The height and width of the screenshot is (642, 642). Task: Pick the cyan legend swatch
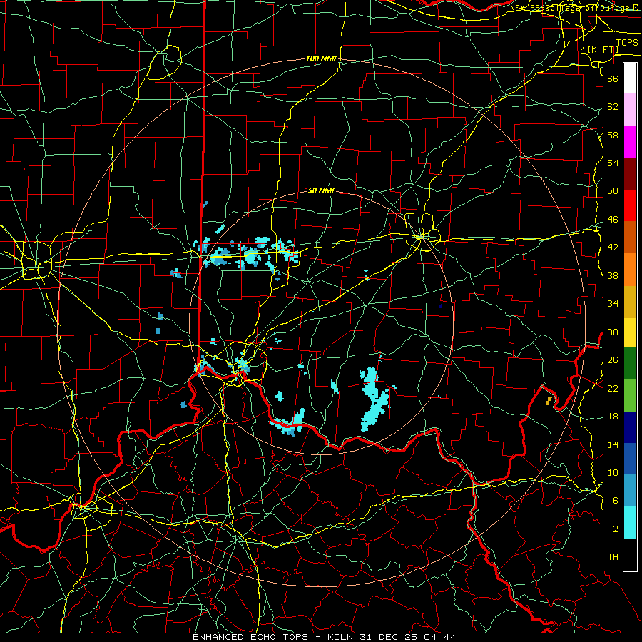[630, 523]
